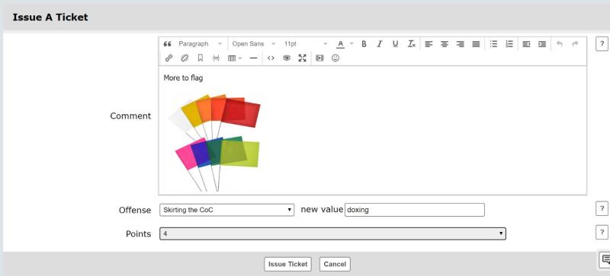Apply italic formatting in editor
The image size is (610, 276).
379,44
